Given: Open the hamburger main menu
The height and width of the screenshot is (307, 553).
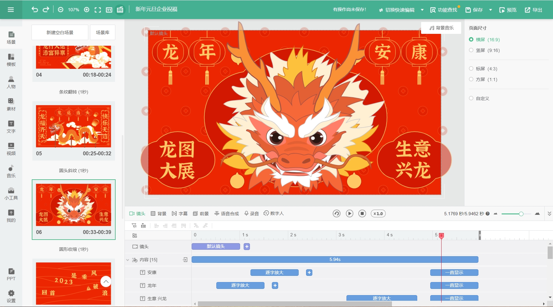Looking at the screenshot, I should [x=11, y=10].
